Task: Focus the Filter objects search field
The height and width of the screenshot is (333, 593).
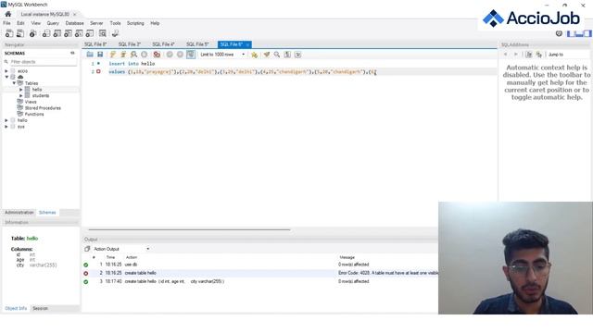Action: click(43, 62)
